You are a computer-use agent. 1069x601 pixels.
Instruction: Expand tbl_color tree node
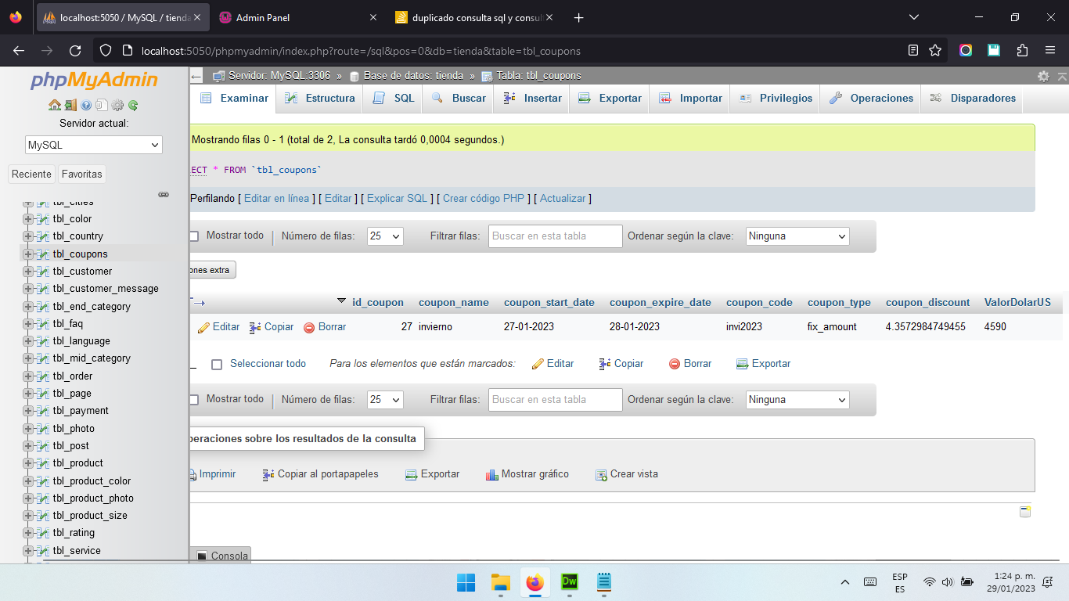pos(28,219)
